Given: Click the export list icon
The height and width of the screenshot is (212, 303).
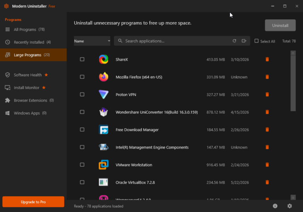Looking at the screenshot, I should point(244,41).
